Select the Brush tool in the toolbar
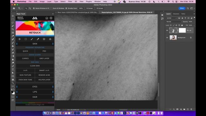The image size is (206, 116). 13,43
